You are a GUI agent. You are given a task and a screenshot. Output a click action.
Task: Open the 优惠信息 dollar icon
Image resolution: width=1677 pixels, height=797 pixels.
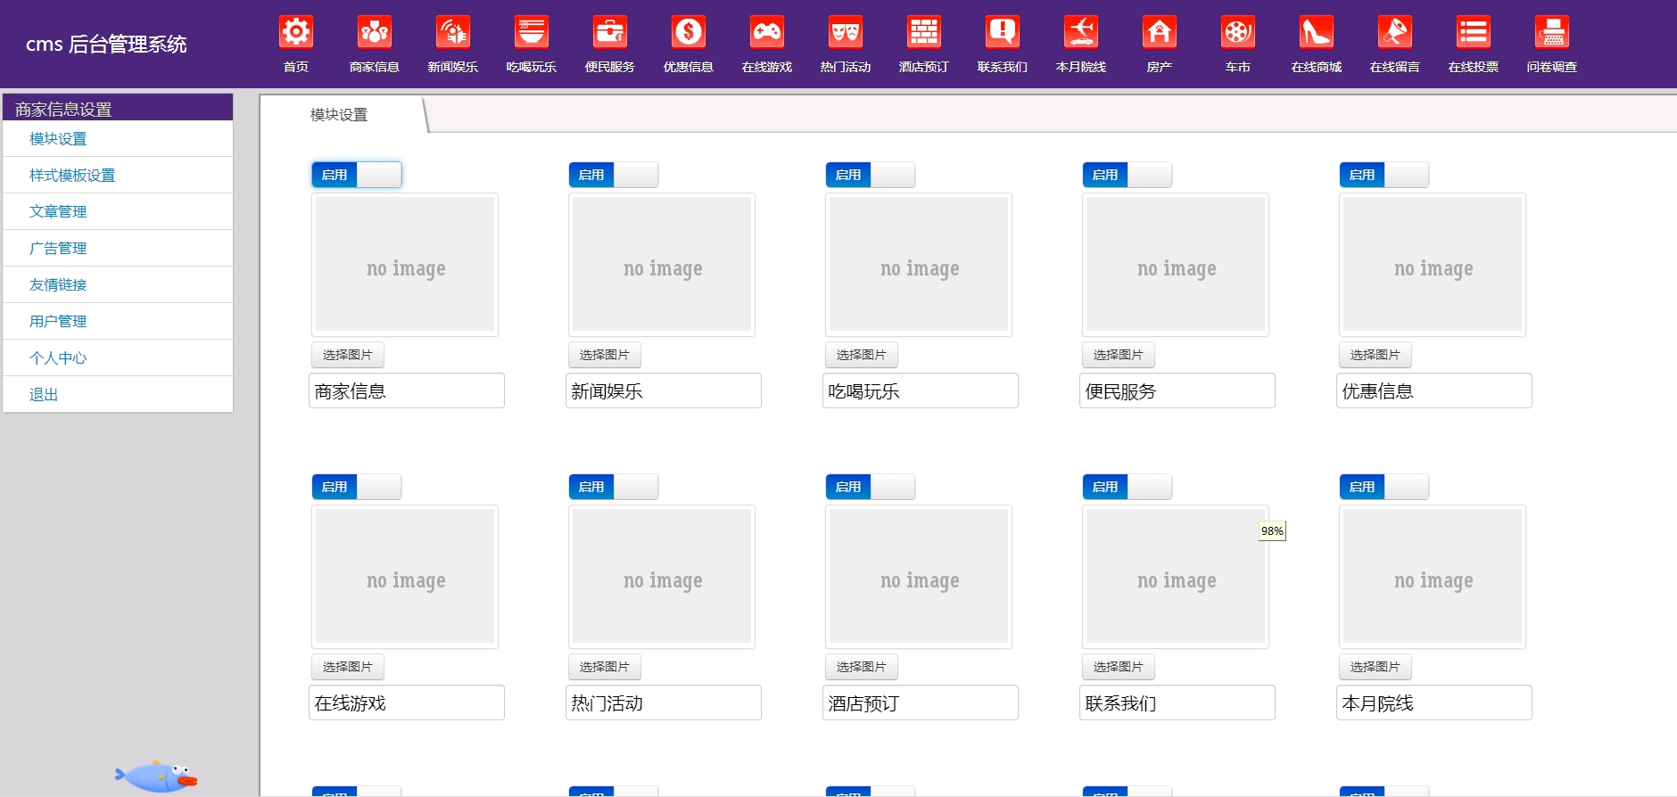pos(689,32)
